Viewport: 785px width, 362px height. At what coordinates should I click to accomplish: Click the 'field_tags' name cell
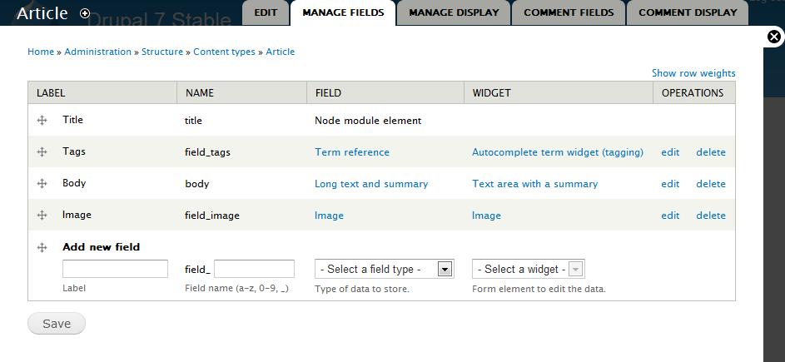(208, 152)
